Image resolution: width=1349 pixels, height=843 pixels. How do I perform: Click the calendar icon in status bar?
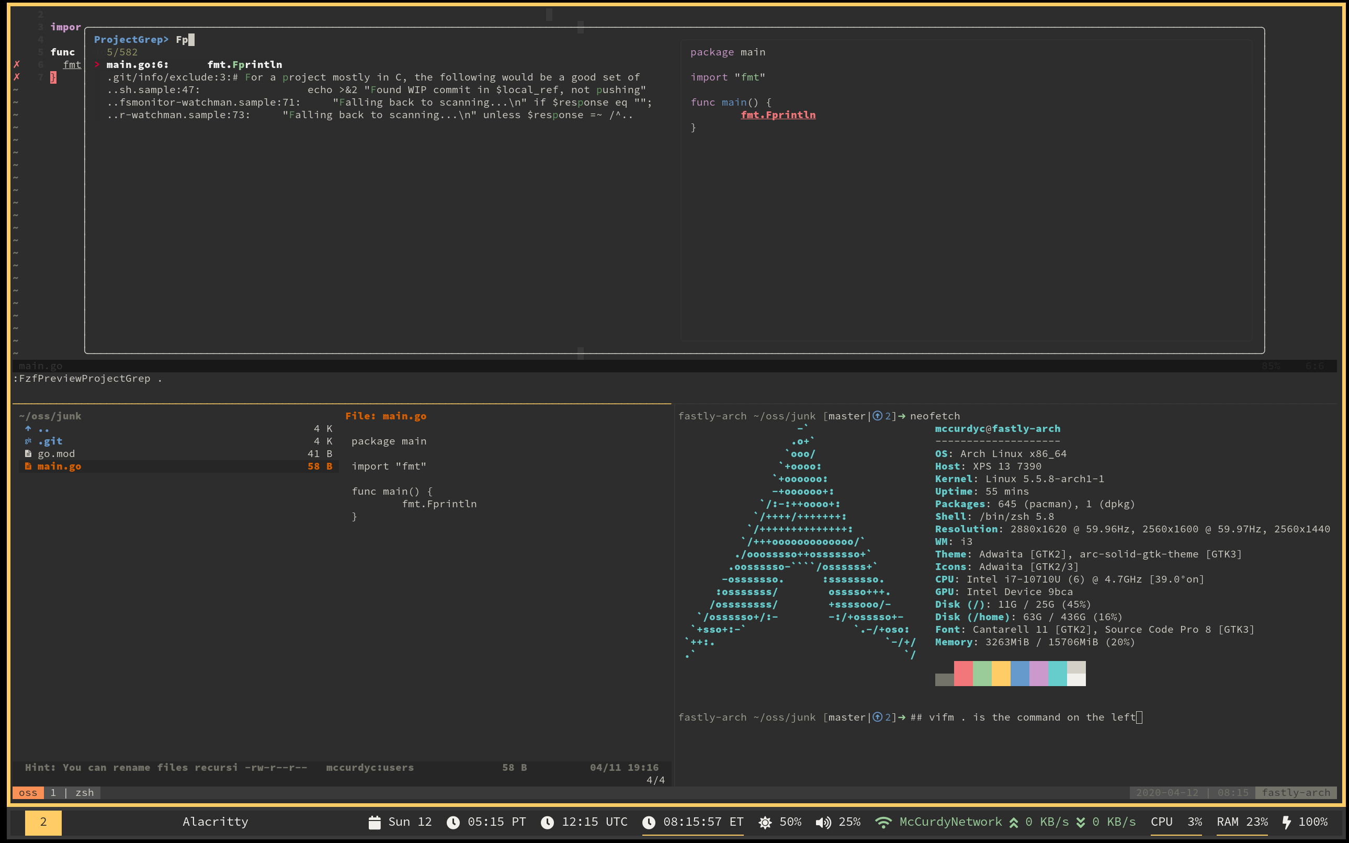(374, 823)
